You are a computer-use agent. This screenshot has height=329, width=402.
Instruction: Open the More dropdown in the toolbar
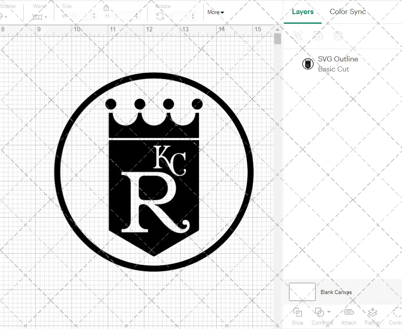pos(215,12)
